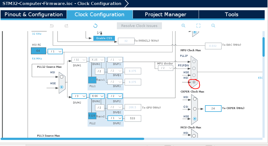Click the MPU Clock Mux label

(x=191, y=50)
